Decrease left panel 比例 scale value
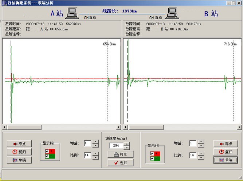This screenshot has height=181, width=243. point(95,157)
